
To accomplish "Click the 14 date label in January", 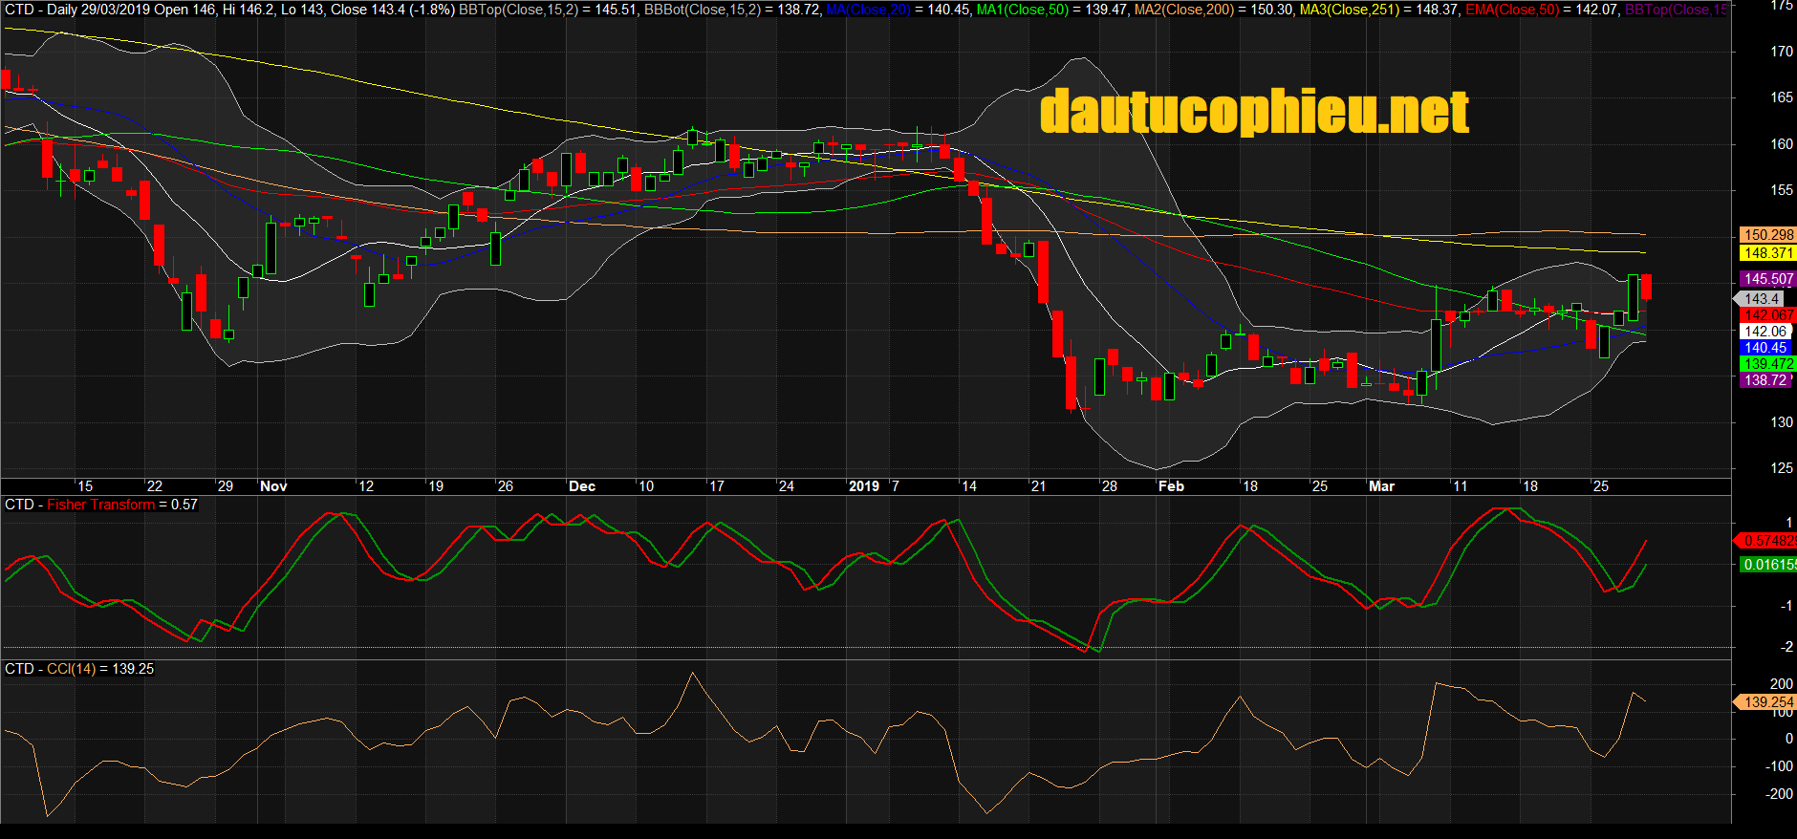I will (969, 486).
